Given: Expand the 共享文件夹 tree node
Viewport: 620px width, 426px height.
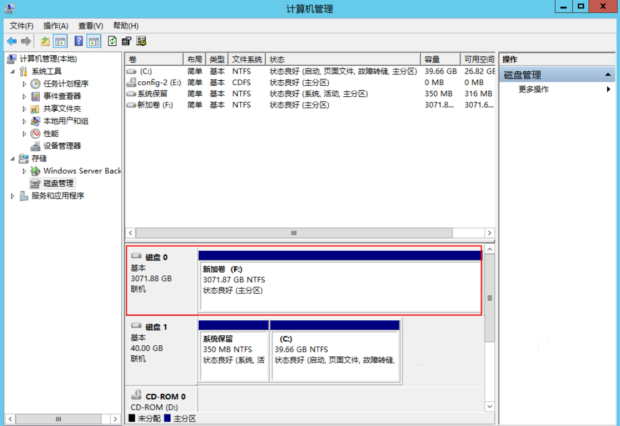Looking at the screenshot, I should [24, 108].
